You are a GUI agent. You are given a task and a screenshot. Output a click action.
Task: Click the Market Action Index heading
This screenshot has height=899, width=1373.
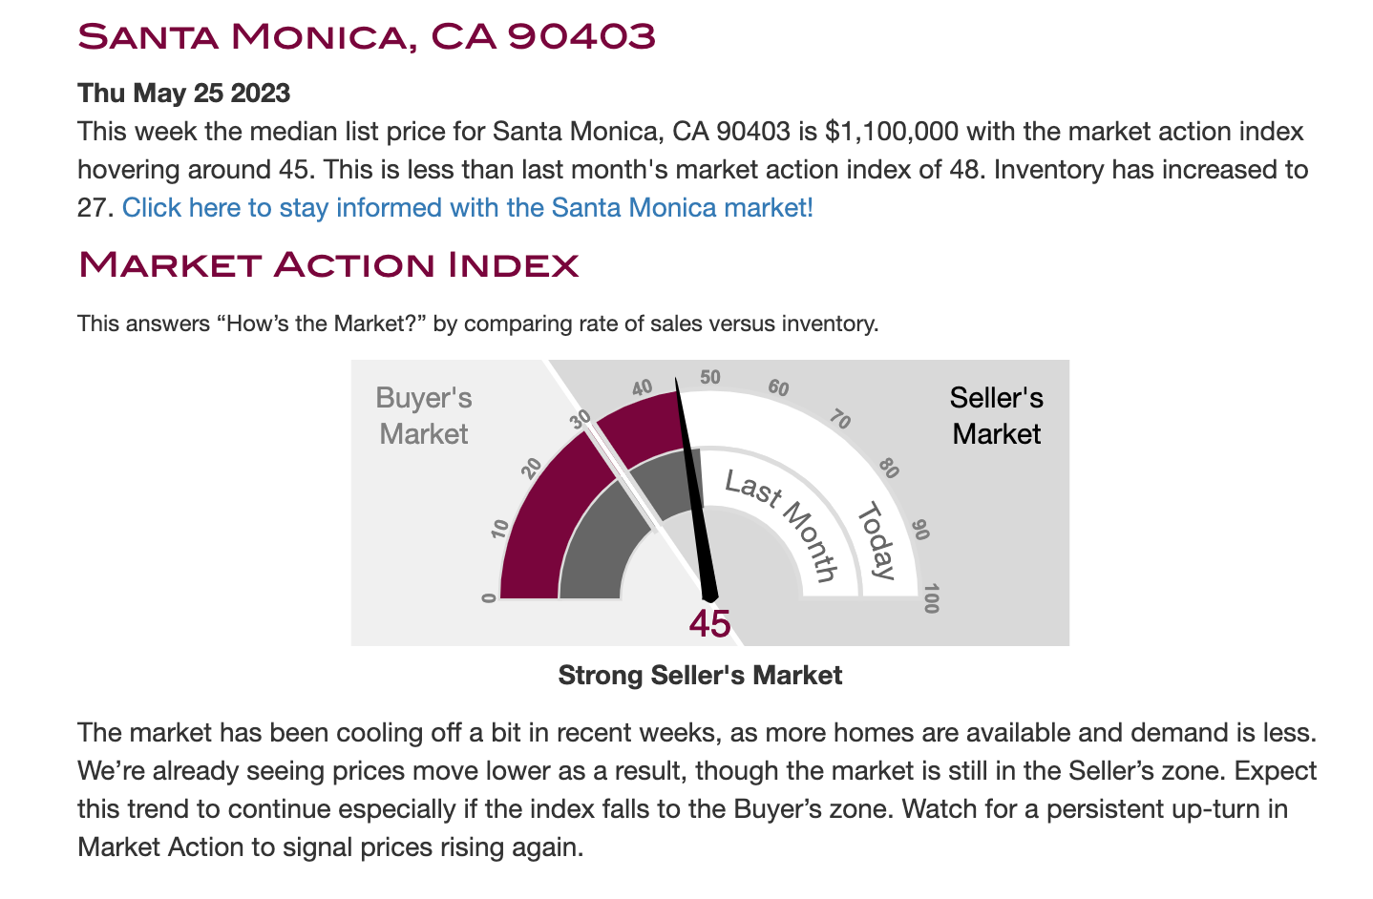click(328, 264)
